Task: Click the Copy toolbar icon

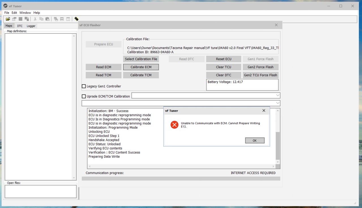Action: tap(41, 19)
